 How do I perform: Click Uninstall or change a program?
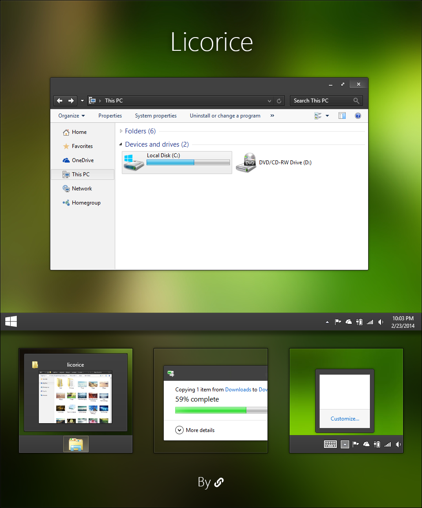click(x=225, y=115)
